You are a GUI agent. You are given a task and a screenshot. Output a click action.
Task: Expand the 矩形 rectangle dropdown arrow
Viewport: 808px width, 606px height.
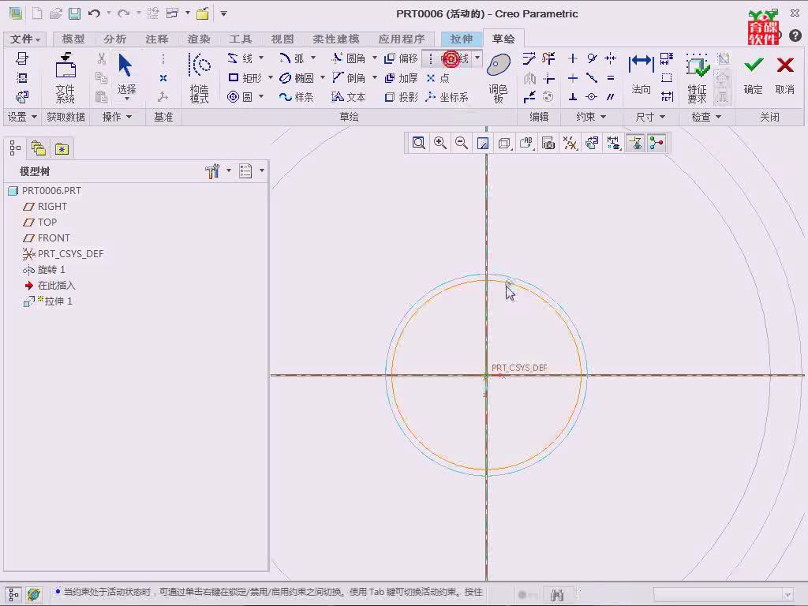tap(270, 78)
